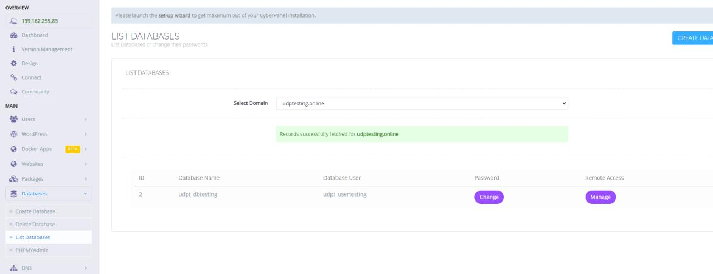Image resolution: width=713 pixels, height=274 pixels.
Task: Click the Create Database blue button
Action: click(x=693, y=37)
